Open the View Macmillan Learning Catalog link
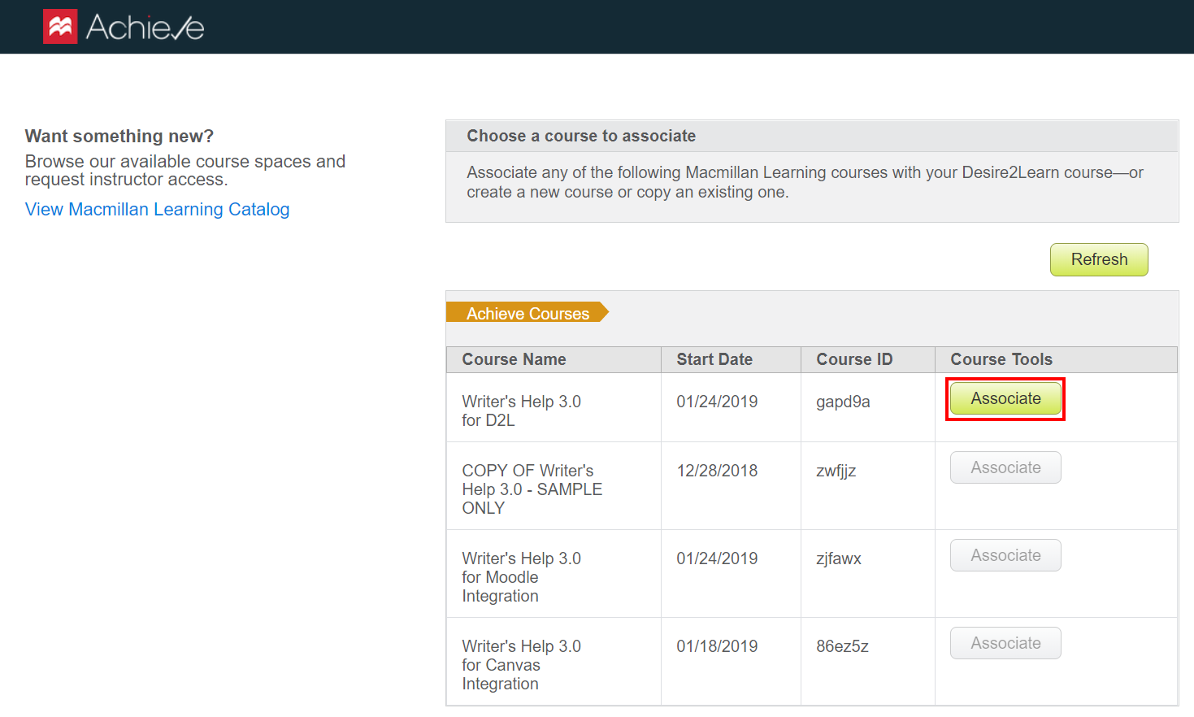Screen dimensions: 1194x717 point(157,209)
